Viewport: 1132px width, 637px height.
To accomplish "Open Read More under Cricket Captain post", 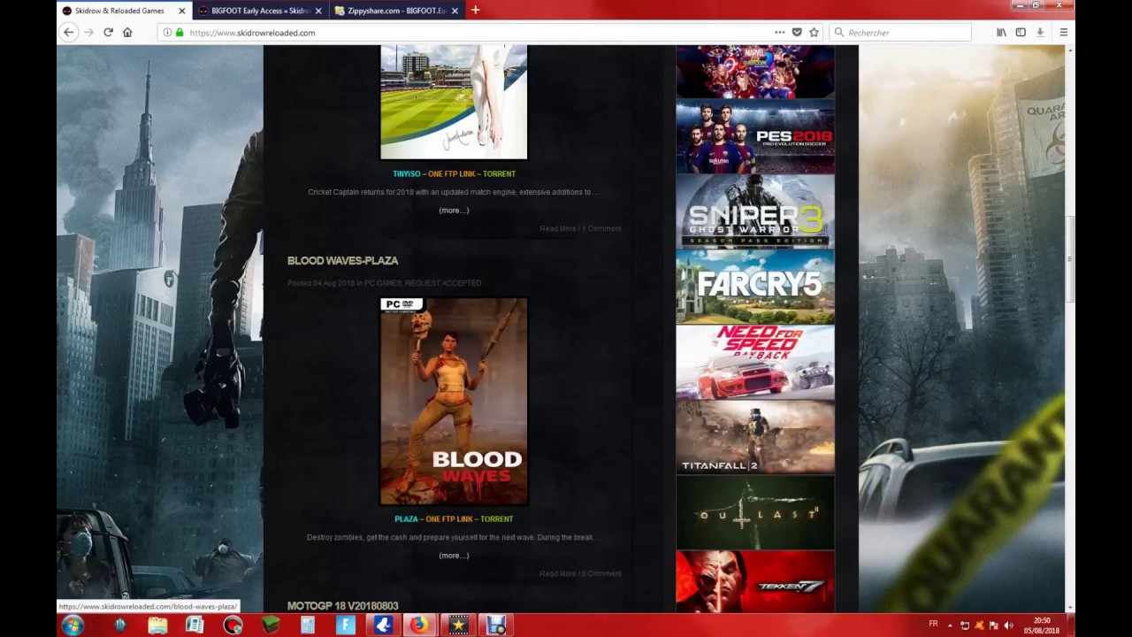I will 557,228.
